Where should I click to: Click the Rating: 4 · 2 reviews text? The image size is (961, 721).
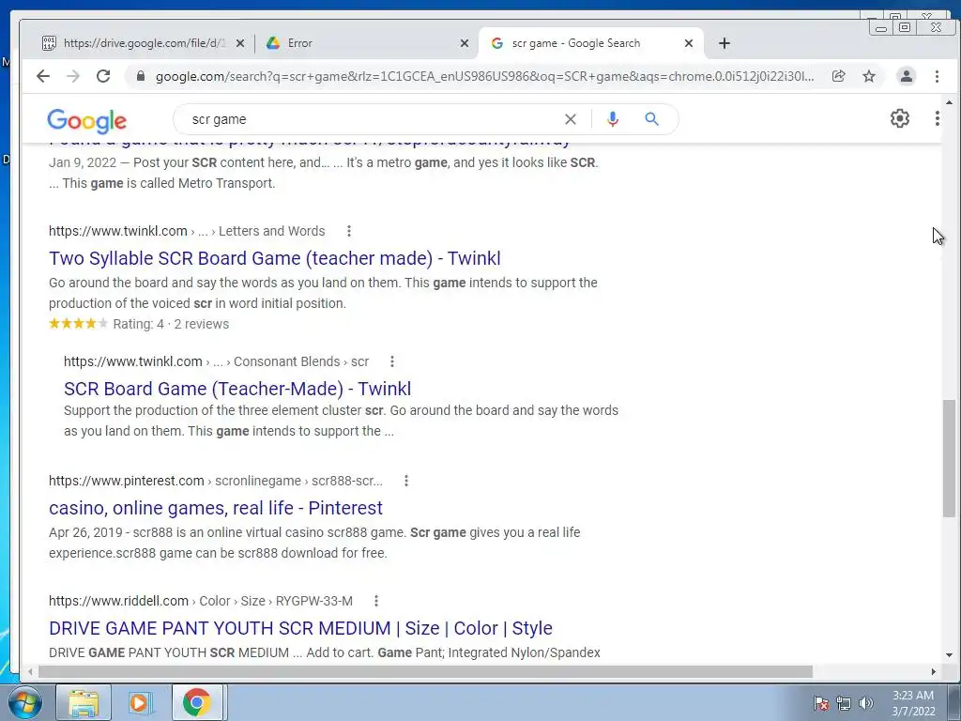171,324
